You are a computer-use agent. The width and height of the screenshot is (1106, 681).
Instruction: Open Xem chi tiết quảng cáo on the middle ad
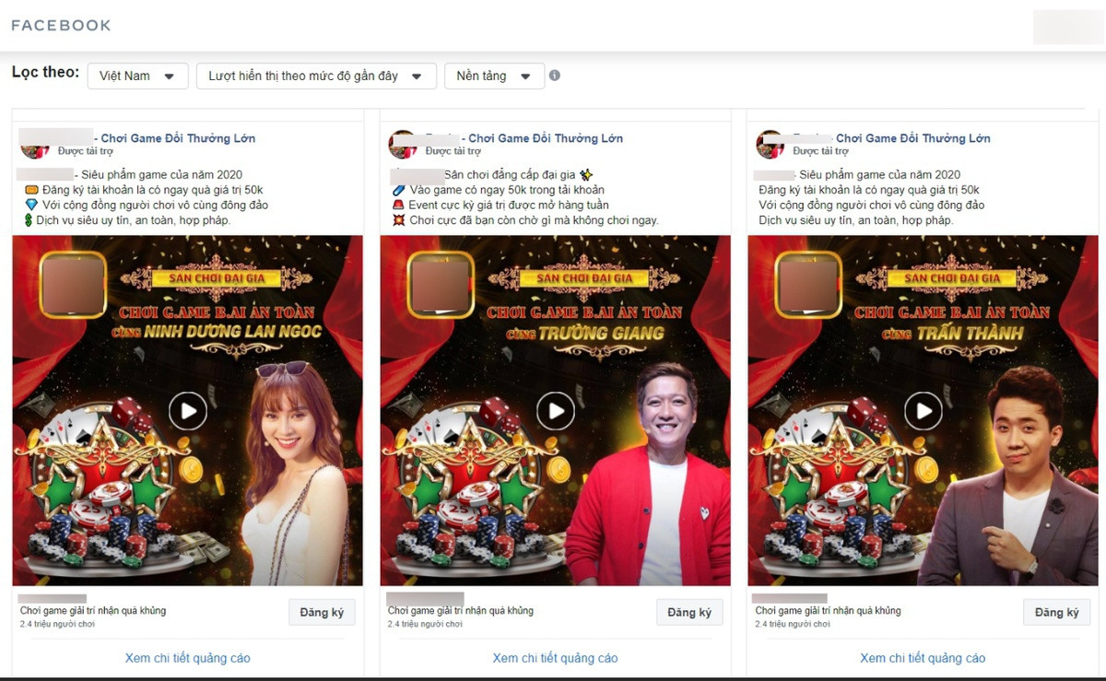coord(555,658)
